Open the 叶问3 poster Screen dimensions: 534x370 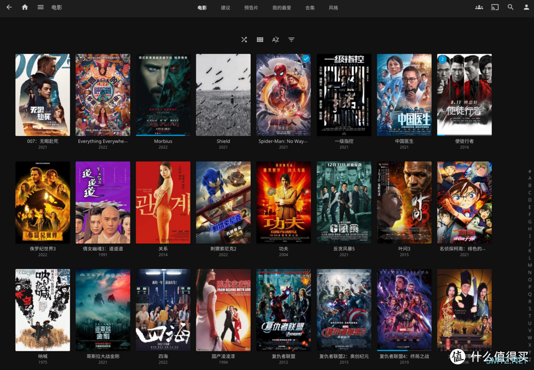(404, 202)
